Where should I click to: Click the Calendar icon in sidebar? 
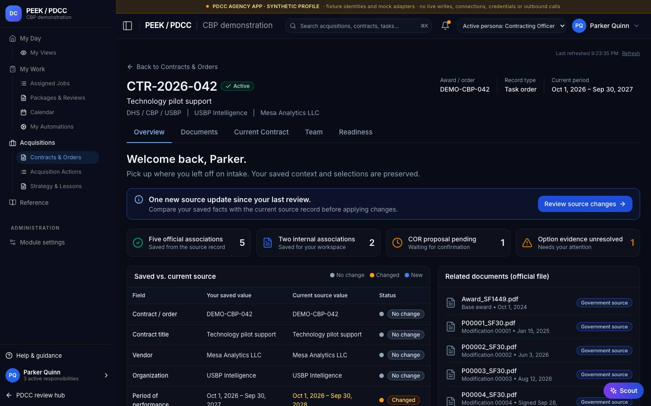point(24,112)
